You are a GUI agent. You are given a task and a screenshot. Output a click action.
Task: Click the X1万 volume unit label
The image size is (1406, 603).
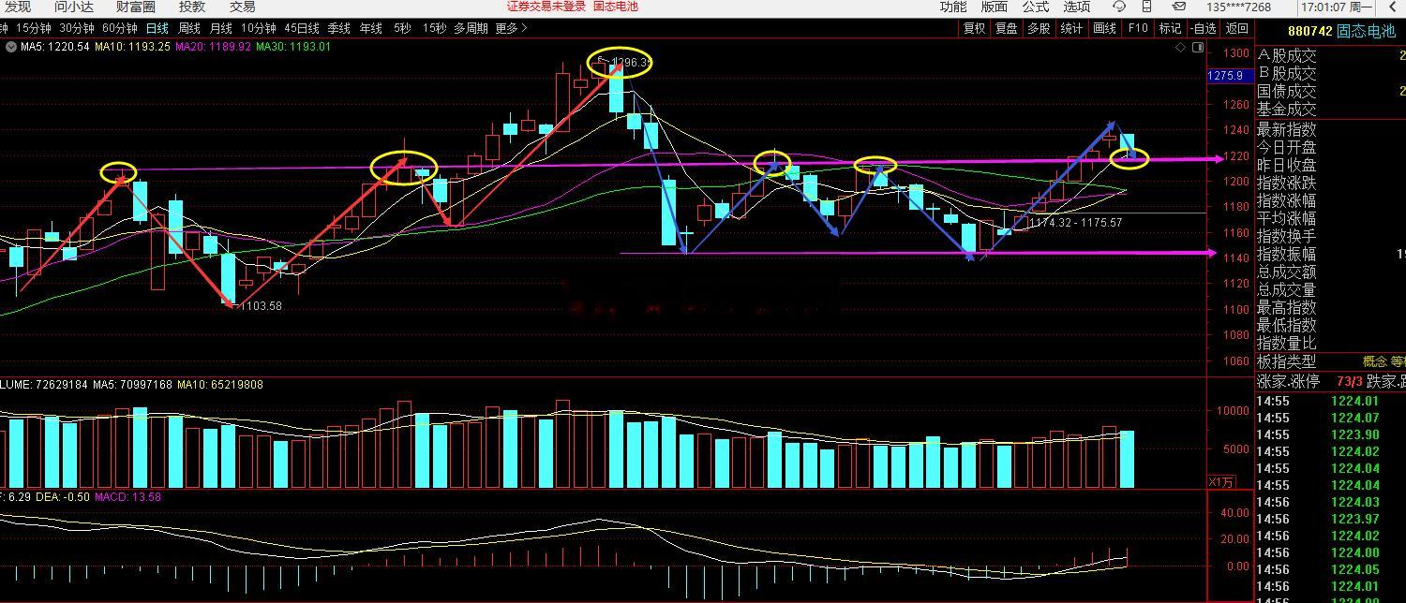tap(1220, 481)
